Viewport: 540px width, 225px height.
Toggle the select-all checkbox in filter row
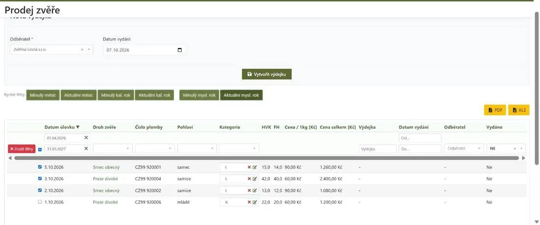[x=40, y=150]
